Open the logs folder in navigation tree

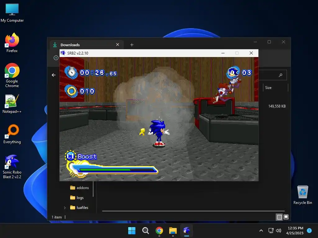(x=77, y=197)
